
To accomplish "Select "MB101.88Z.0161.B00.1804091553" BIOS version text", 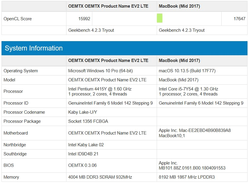I will pyautogui.click(x=192, y=168).
